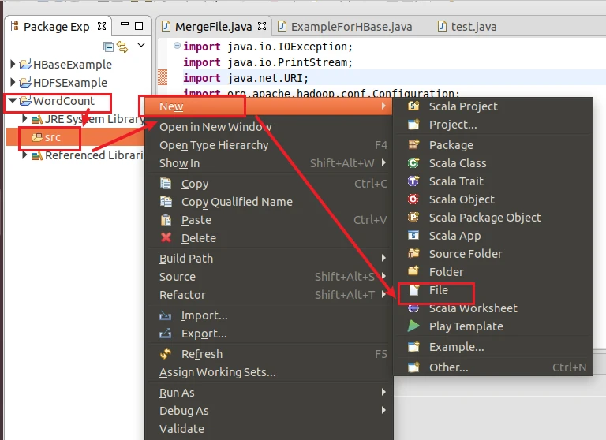Expand the HBaseExample project
This screenshot has width=606, height=440.
click(13, 65)
